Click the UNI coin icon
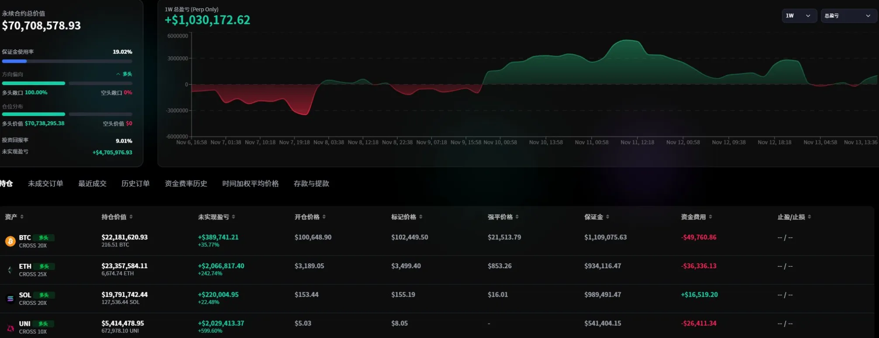 point(10,328)
